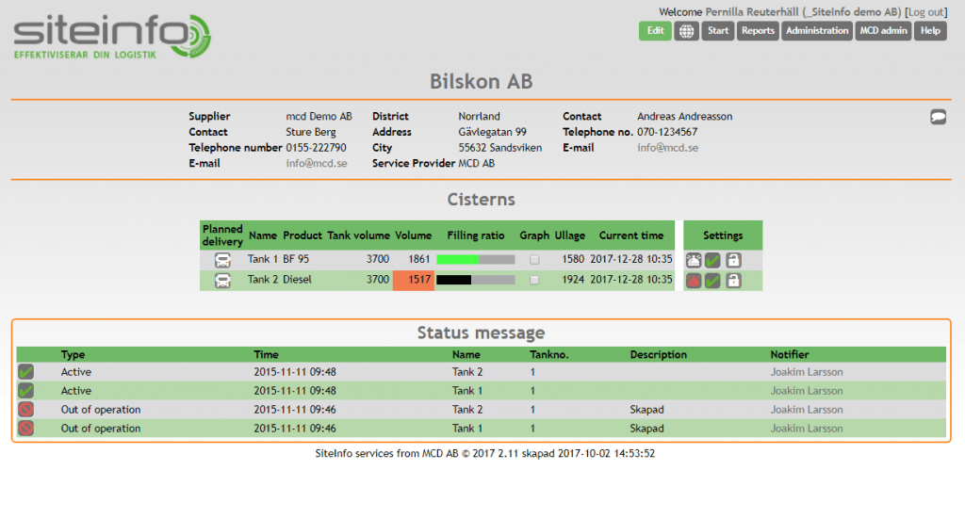Click the Skapad description in Tank 2 row
This screenshot has width=965, height=519.
(646, 410)
